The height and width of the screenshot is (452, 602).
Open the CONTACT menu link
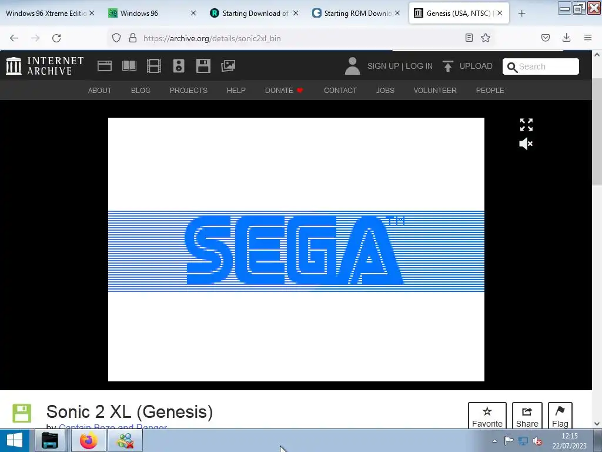click(340, 90)
